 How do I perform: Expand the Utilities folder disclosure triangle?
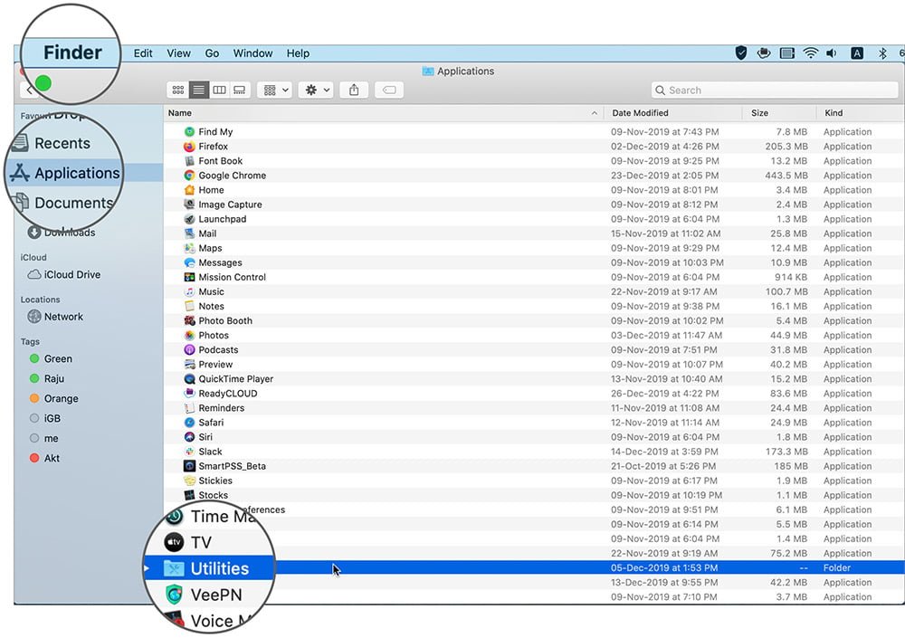point(147,568)
